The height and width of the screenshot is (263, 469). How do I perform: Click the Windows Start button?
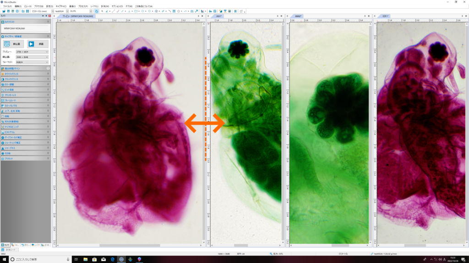[x=4, y=259]
